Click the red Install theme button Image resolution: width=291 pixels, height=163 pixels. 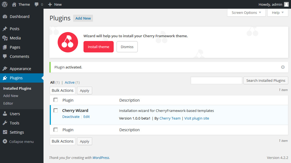pos(98,47)
